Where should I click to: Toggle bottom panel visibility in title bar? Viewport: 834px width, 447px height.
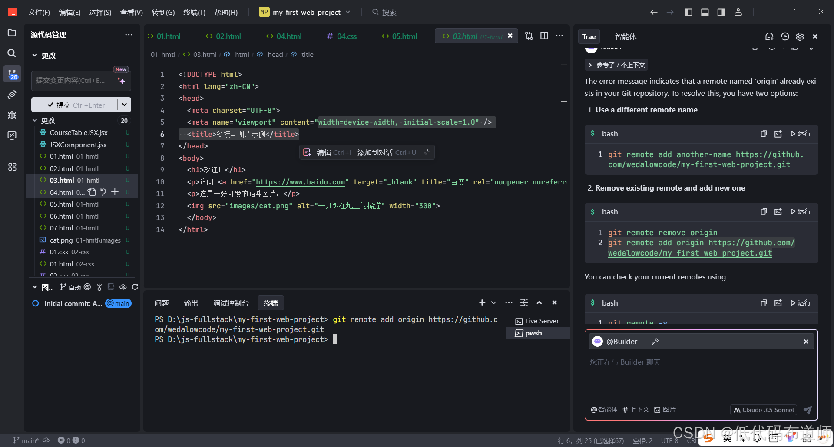tap(705, 12)
